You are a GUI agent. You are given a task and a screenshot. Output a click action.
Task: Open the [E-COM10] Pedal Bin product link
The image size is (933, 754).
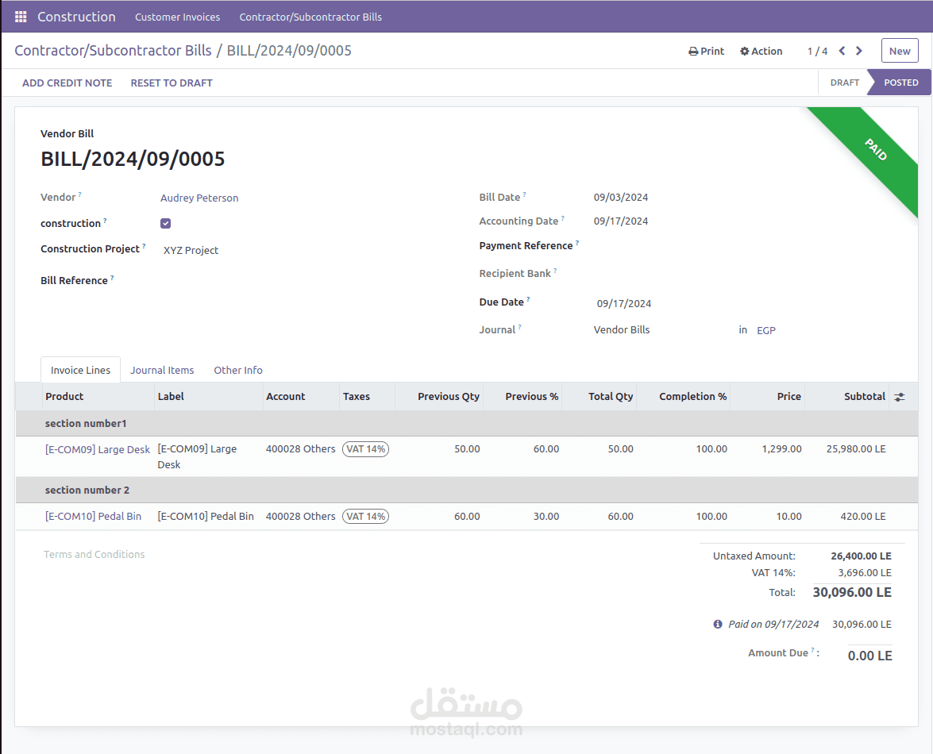click(x=94, y=516)
